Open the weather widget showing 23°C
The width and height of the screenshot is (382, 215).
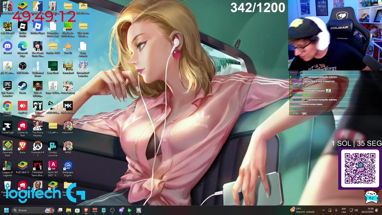[303, 210]
